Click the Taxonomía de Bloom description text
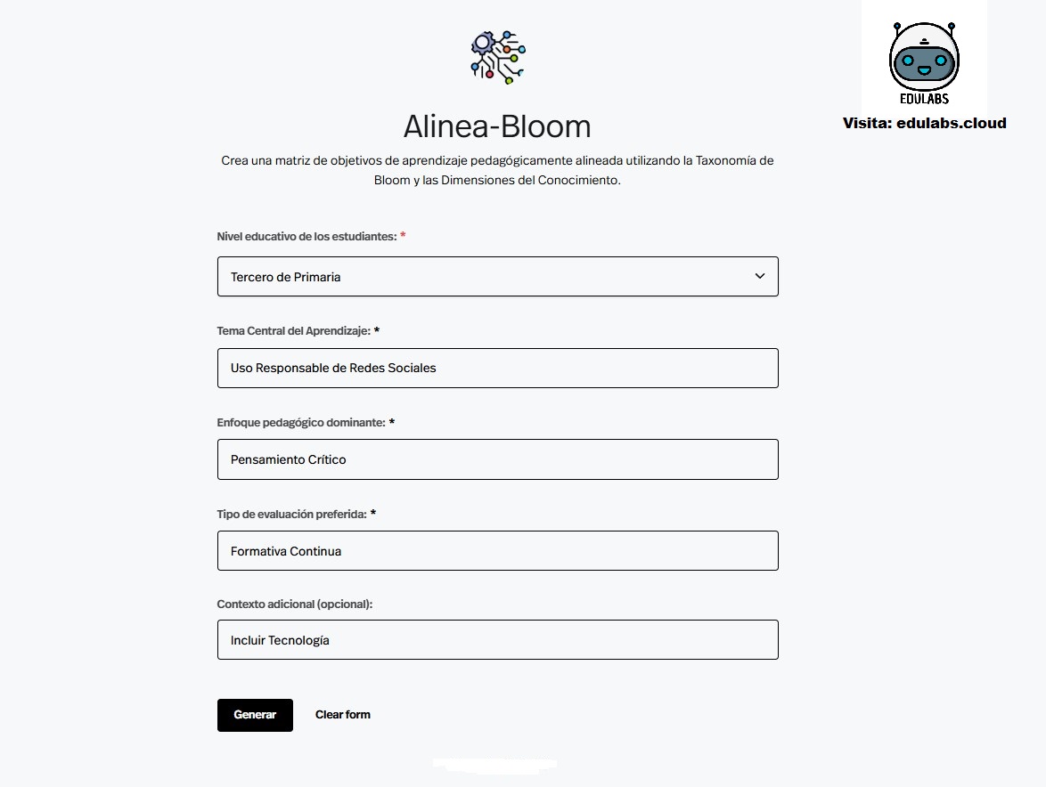Image resolution: width=1046 pixels, height=787 pixels. click(497, 170)
